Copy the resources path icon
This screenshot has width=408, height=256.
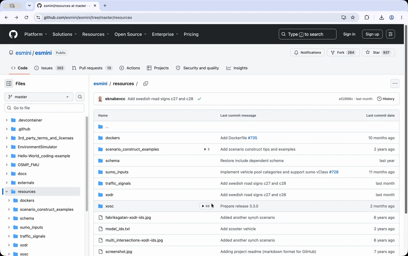pyautogui.click(x=146, y=84)
